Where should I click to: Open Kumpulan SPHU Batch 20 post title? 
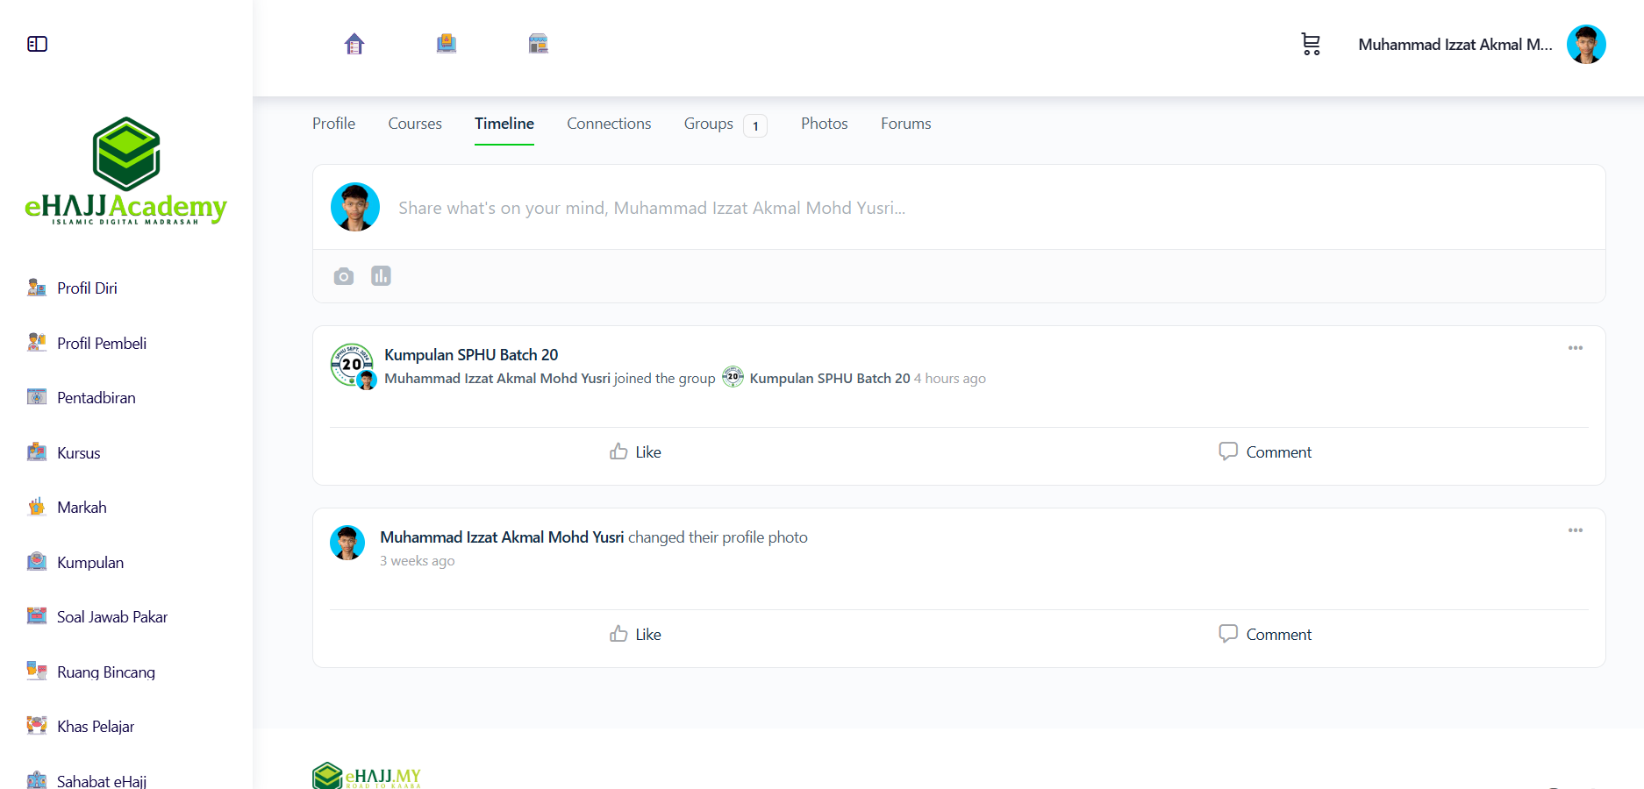[x=471, y=355]
